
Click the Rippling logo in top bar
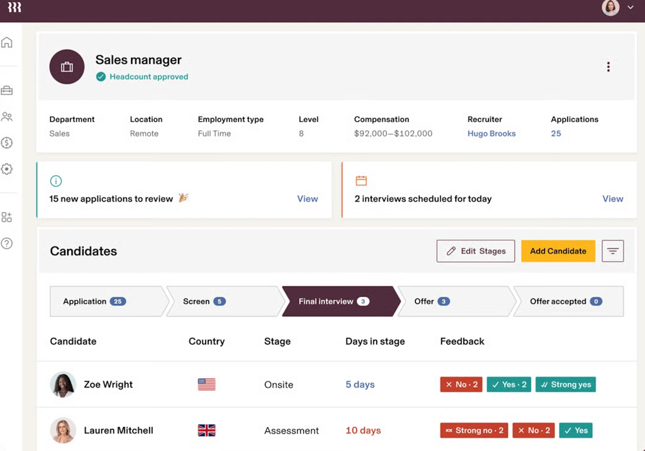click(14, 7)
